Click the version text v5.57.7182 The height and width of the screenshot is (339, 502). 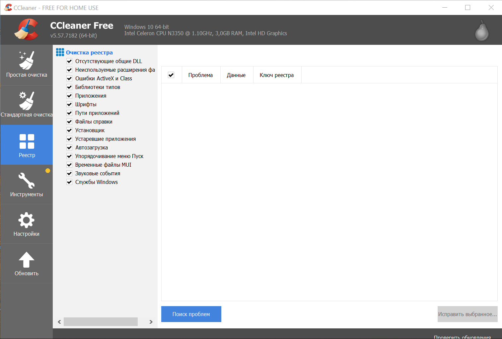pyautogui.click(x=74, y=36)
